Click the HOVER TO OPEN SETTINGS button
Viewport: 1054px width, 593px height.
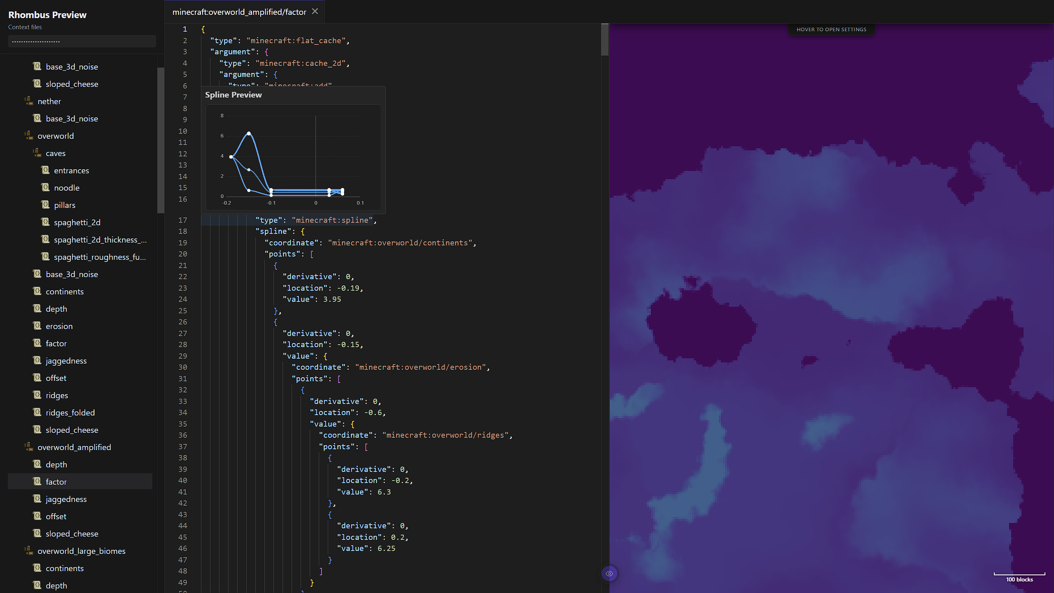(x=831, y=29)
